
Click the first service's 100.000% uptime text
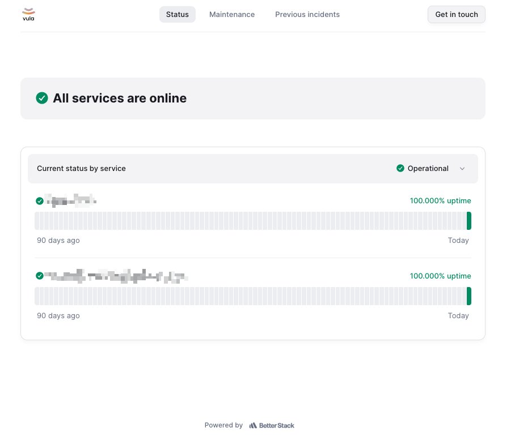tap(440, 200)
